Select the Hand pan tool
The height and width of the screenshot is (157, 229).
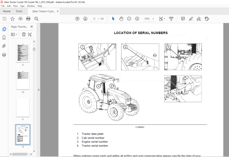(x=121, y=19)
